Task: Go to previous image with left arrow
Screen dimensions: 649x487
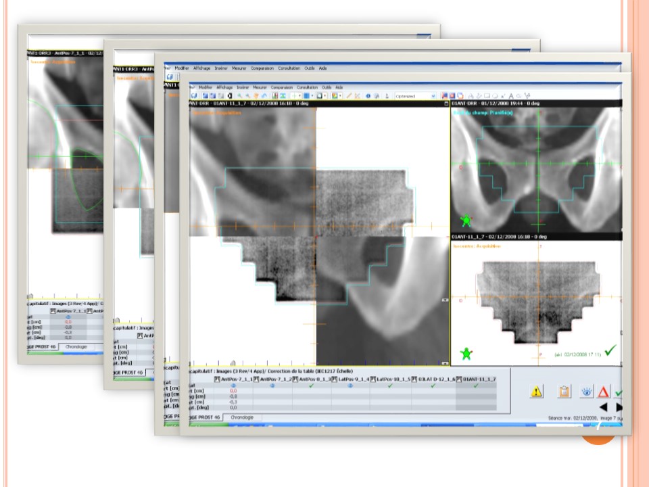Action: pos(603,407)
